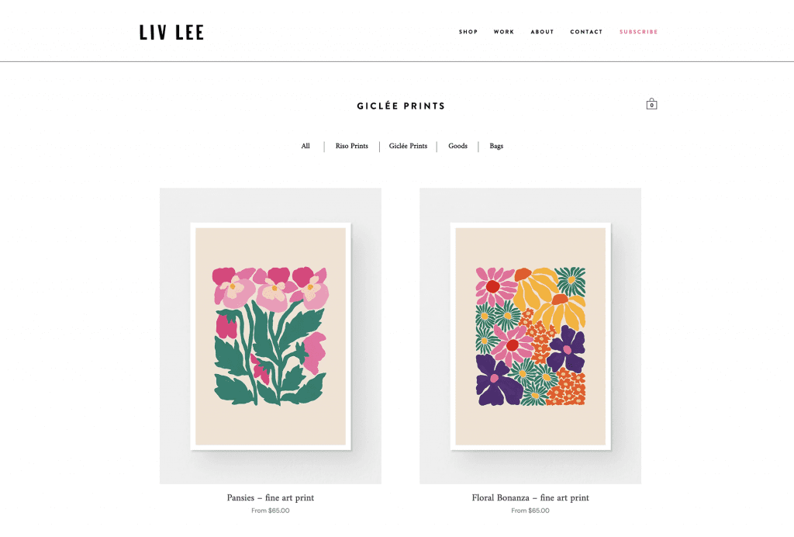Click the Pansies – fine art print title

click(x=271, y=497)
